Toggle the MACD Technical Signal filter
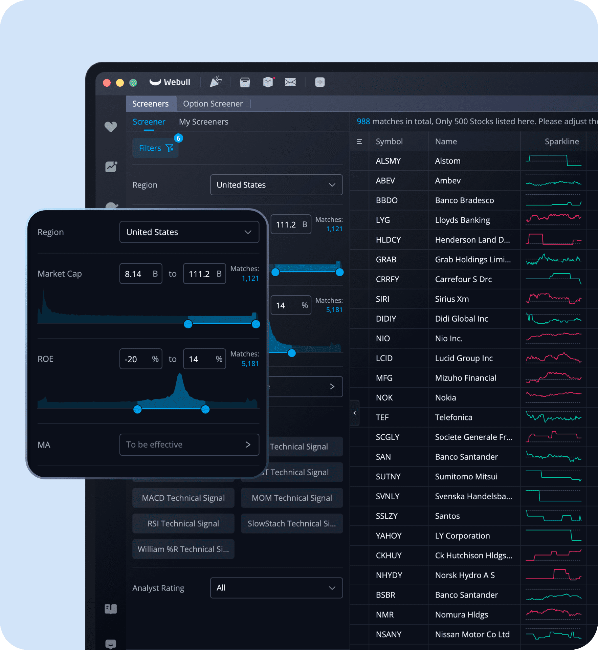598x650 pixels. click(x=183, y=498)
